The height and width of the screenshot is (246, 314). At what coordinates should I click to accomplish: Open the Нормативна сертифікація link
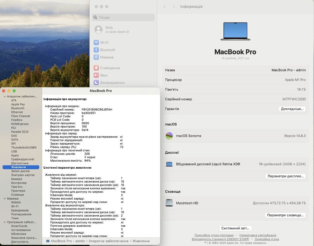click(258, 235)
